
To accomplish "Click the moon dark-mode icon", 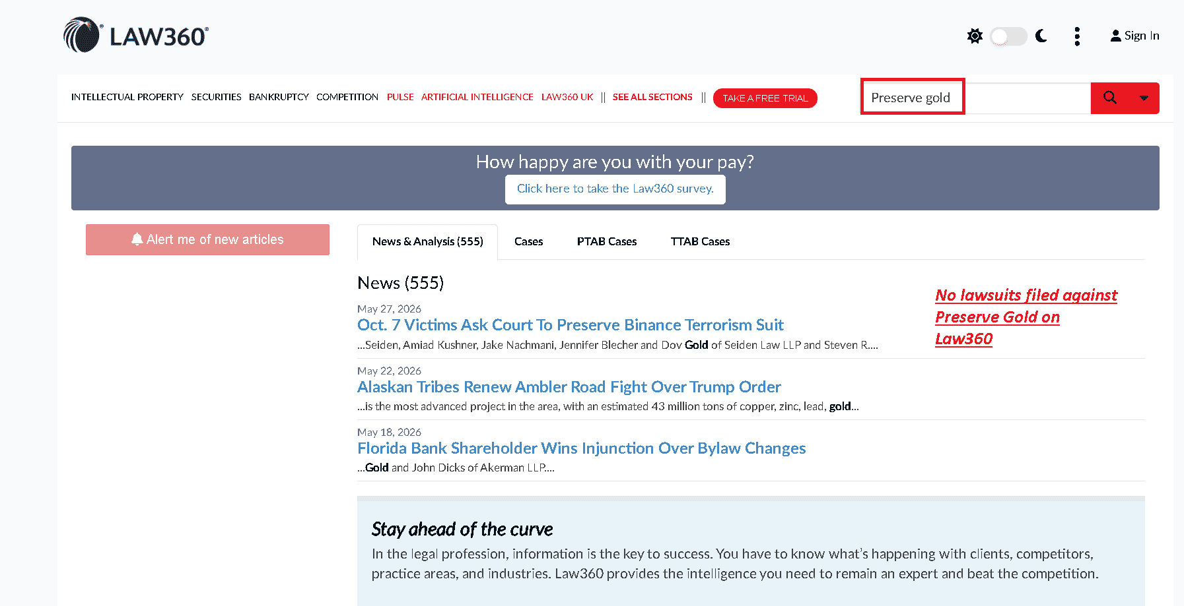I will click(x=1041, y=36).
